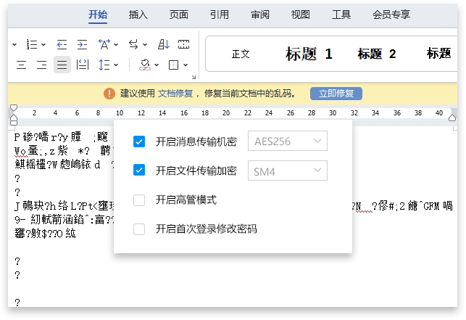Decrease paragraph indent
This screenshot has width=466, height=320.
pyautogui.click(x=62, y=45)
